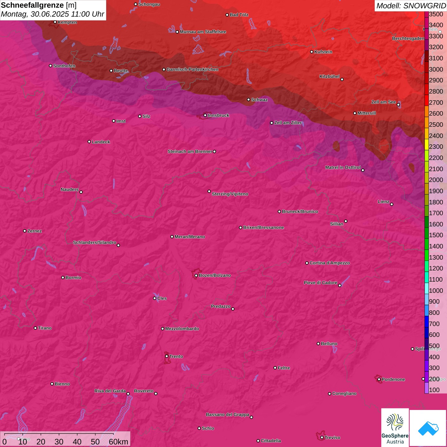Click the Sillian city marker dot
The image size is (447, 447).
point(346,221)
